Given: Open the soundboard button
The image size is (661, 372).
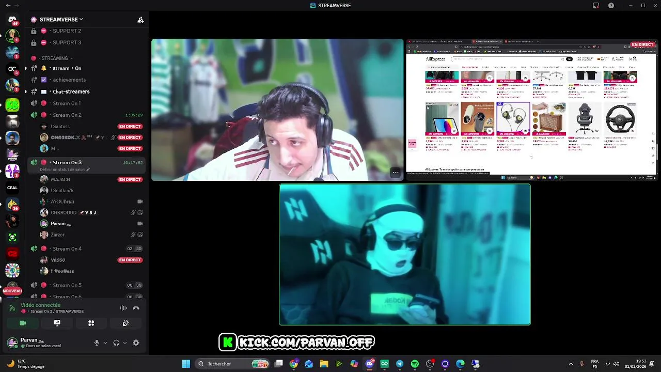Looking at the screenshot, I should [x=125, y=323].
